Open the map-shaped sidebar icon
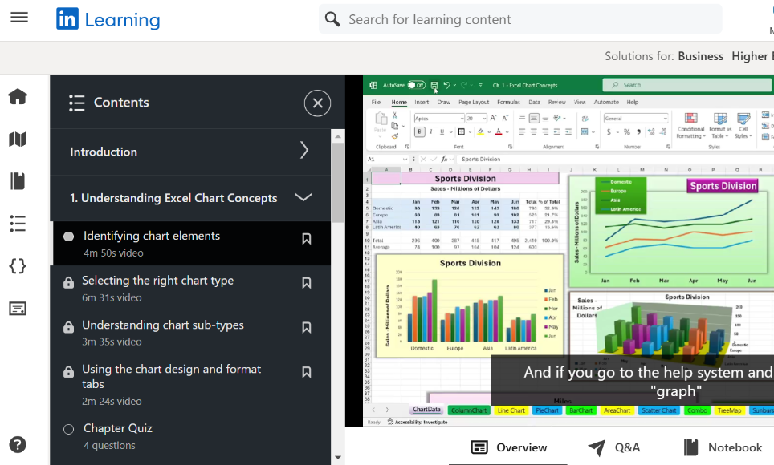This screenshot has height=465, width=774. point(18,139)
